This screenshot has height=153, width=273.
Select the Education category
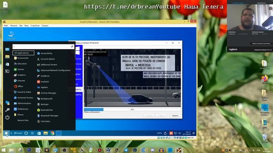[x=20, y=64]
